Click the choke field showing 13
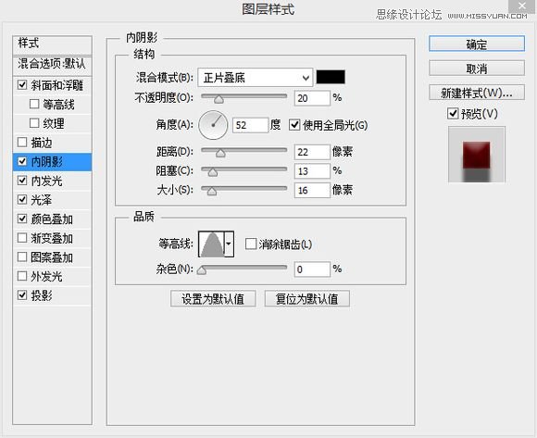Screen dimensions: 537x438 [312, 171]
